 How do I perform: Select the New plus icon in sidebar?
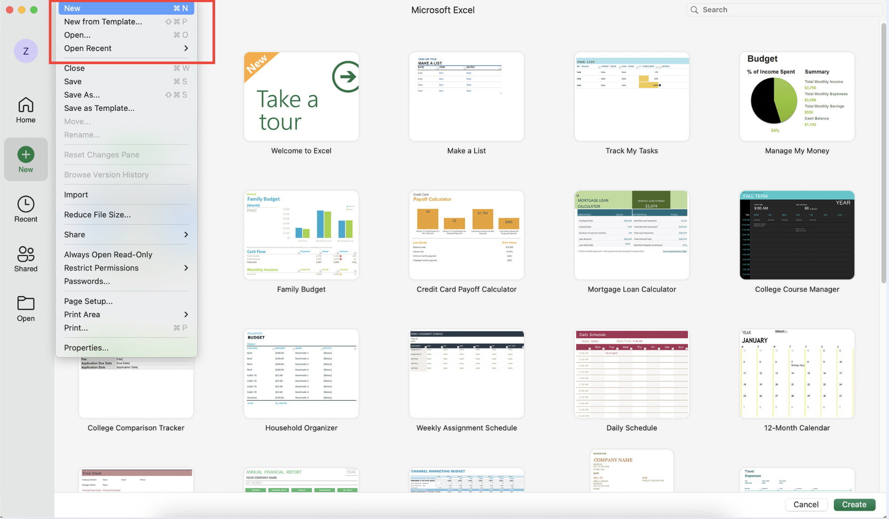(x=26, y=155)
